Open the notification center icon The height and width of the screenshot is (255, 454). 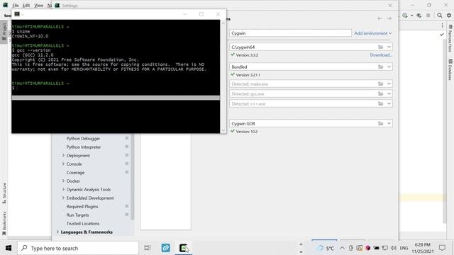442,248
